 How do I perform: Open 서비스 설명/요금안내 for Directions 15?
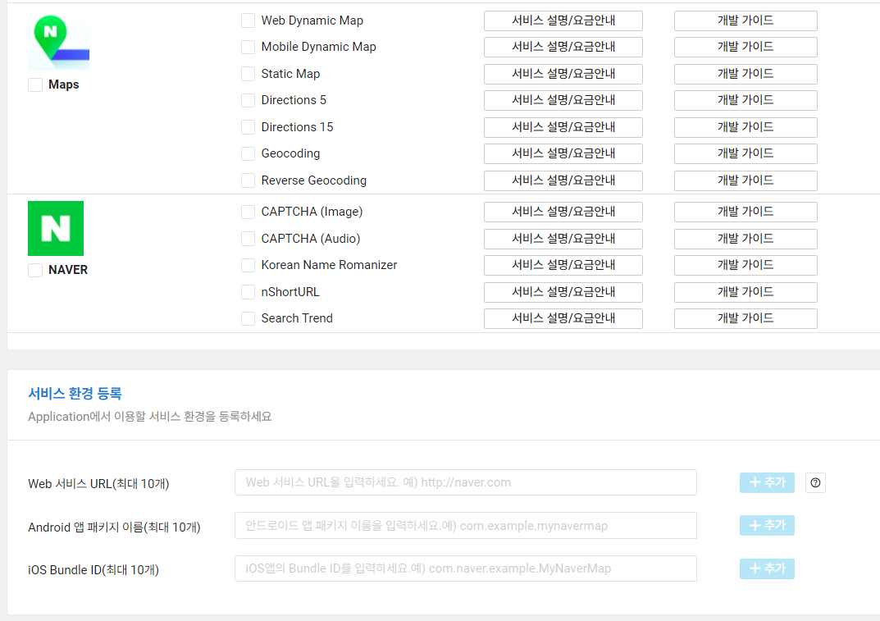[563, 127]
